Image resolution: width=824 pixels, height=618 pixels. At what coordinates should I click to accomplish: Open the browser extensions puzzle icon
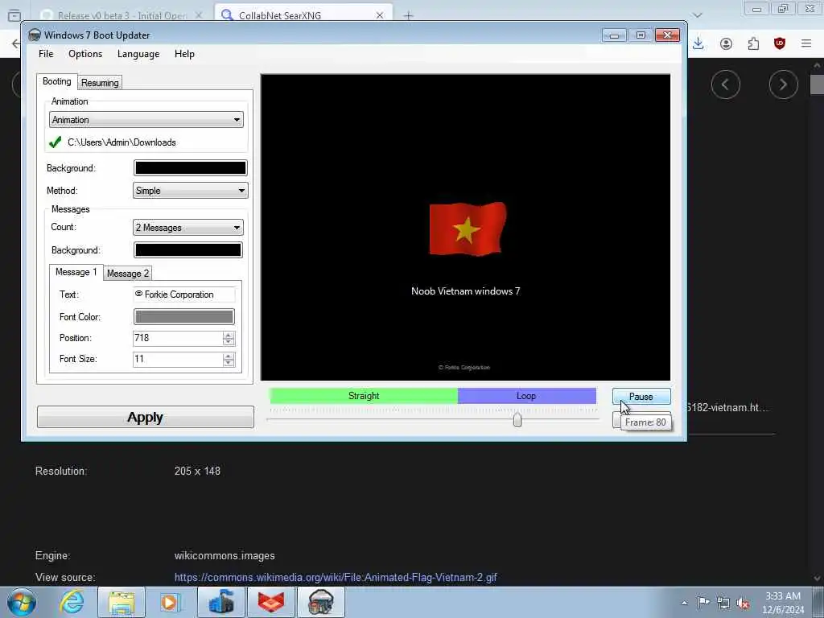(x=753, y=43)
